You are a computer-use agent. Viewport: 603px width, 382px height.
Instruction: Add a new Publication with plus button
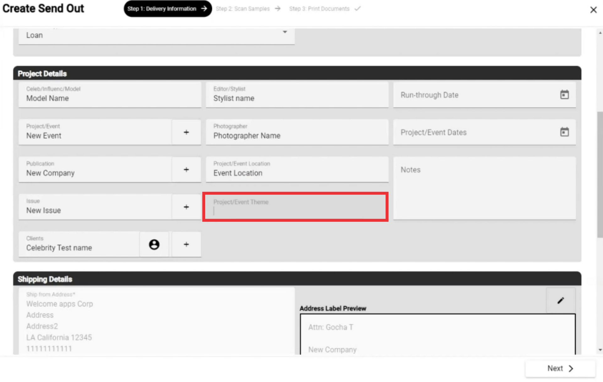pyautogui.click(x=186, y=170)
